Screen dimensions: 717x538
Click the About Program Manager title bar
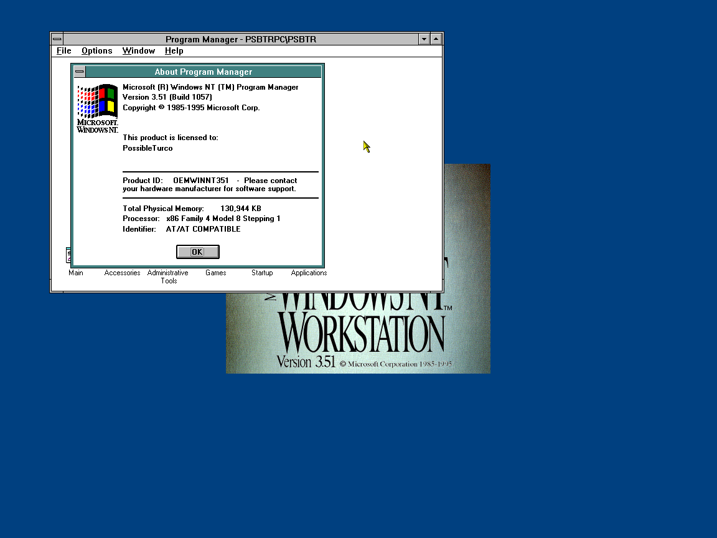point(204,72)
